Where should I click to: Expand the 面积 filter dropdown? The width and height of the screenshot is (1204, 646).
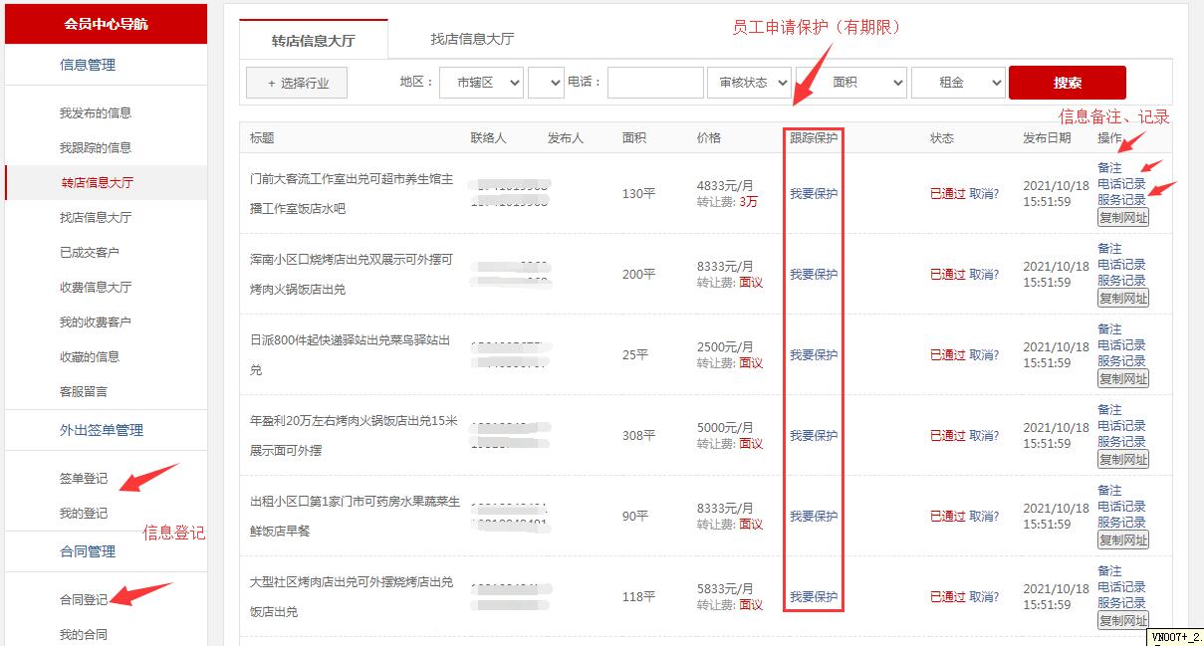pyautogui.click(x=850, y=83)
